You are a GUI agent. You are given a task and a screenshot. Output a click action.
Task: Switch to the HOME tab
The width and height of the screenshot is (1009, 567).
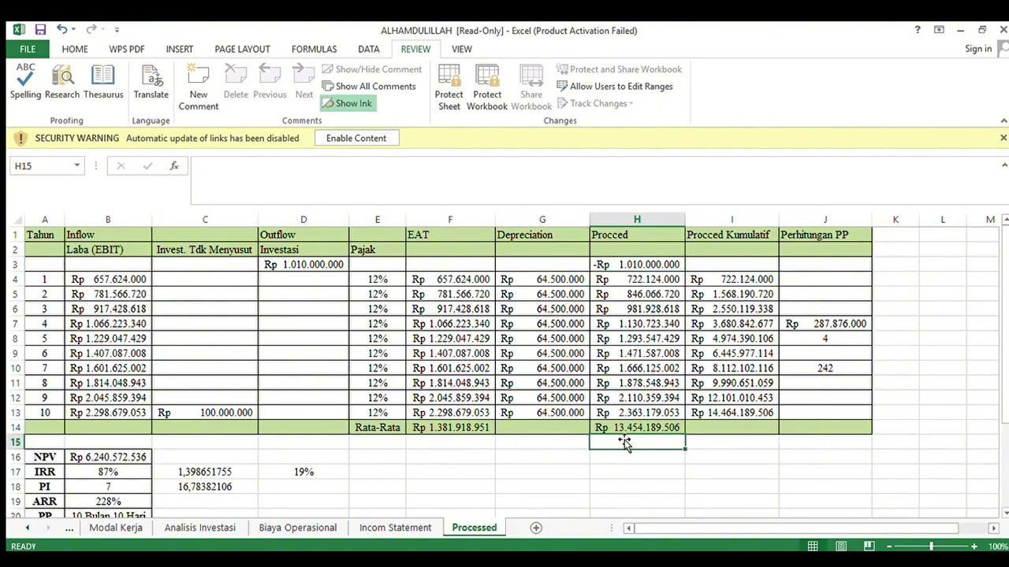click(75, 49)
